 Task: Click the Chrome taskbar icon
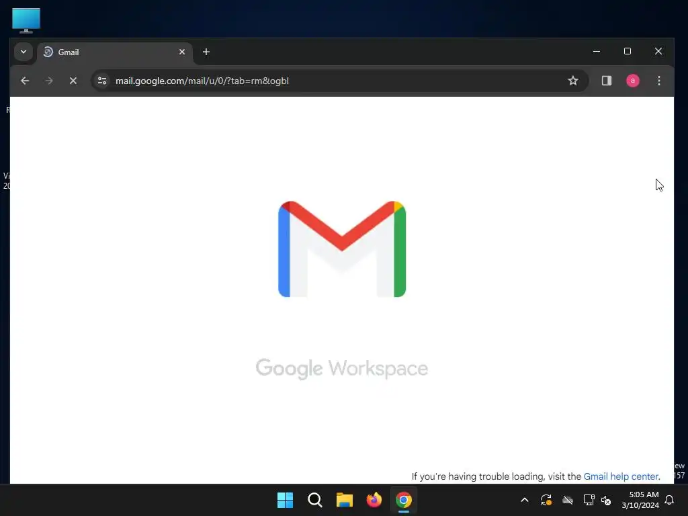tap(404, 500)
